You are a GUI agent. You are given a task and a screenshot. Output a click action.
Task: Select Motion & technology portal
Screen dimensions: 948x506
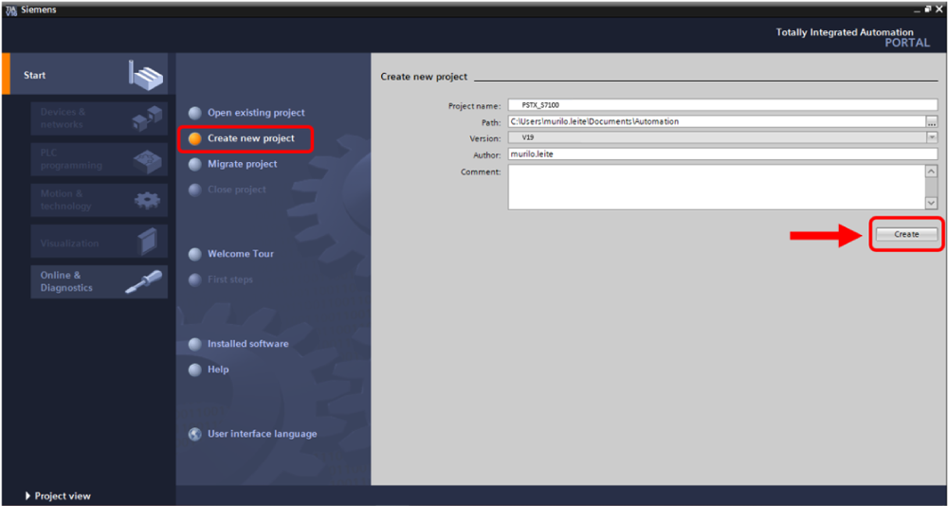100,200
